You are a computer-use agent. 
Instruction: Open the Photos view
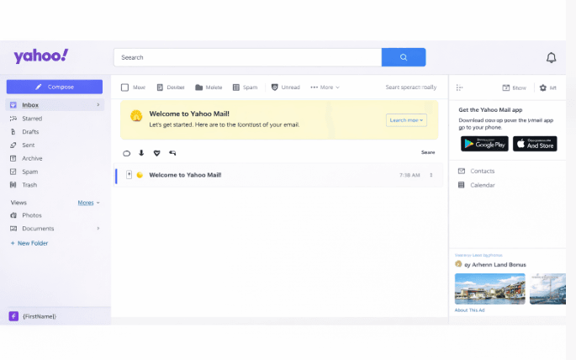coord(32,215)
